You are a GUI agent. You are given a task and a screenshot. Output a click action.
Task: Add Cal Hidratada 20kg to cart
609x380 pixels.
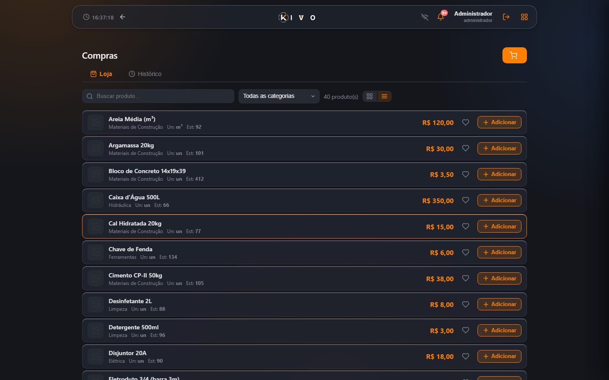499,227
